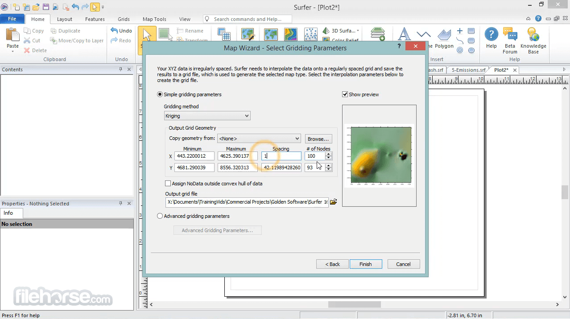This screenshot has width=570, height=319.
Task: Click the Search commands and Help box
Action: coord(248,19)
